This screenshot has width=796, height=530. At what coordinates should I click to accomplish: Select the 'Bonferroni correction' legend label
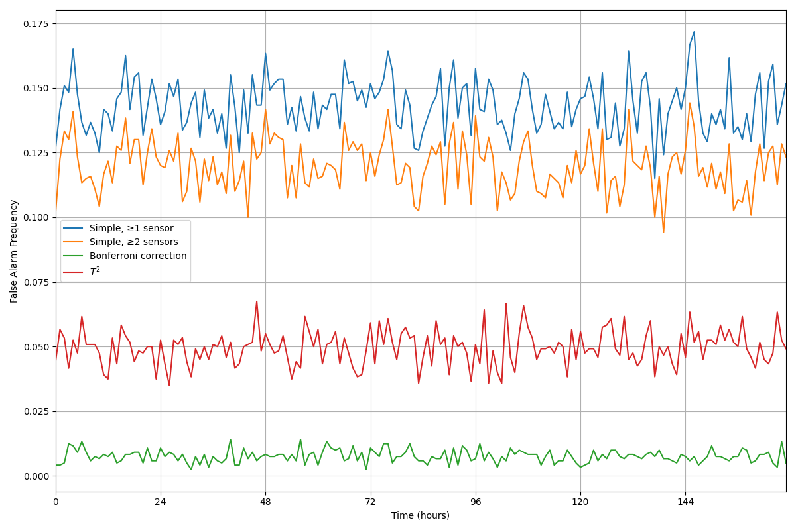[x=139, y=256]
